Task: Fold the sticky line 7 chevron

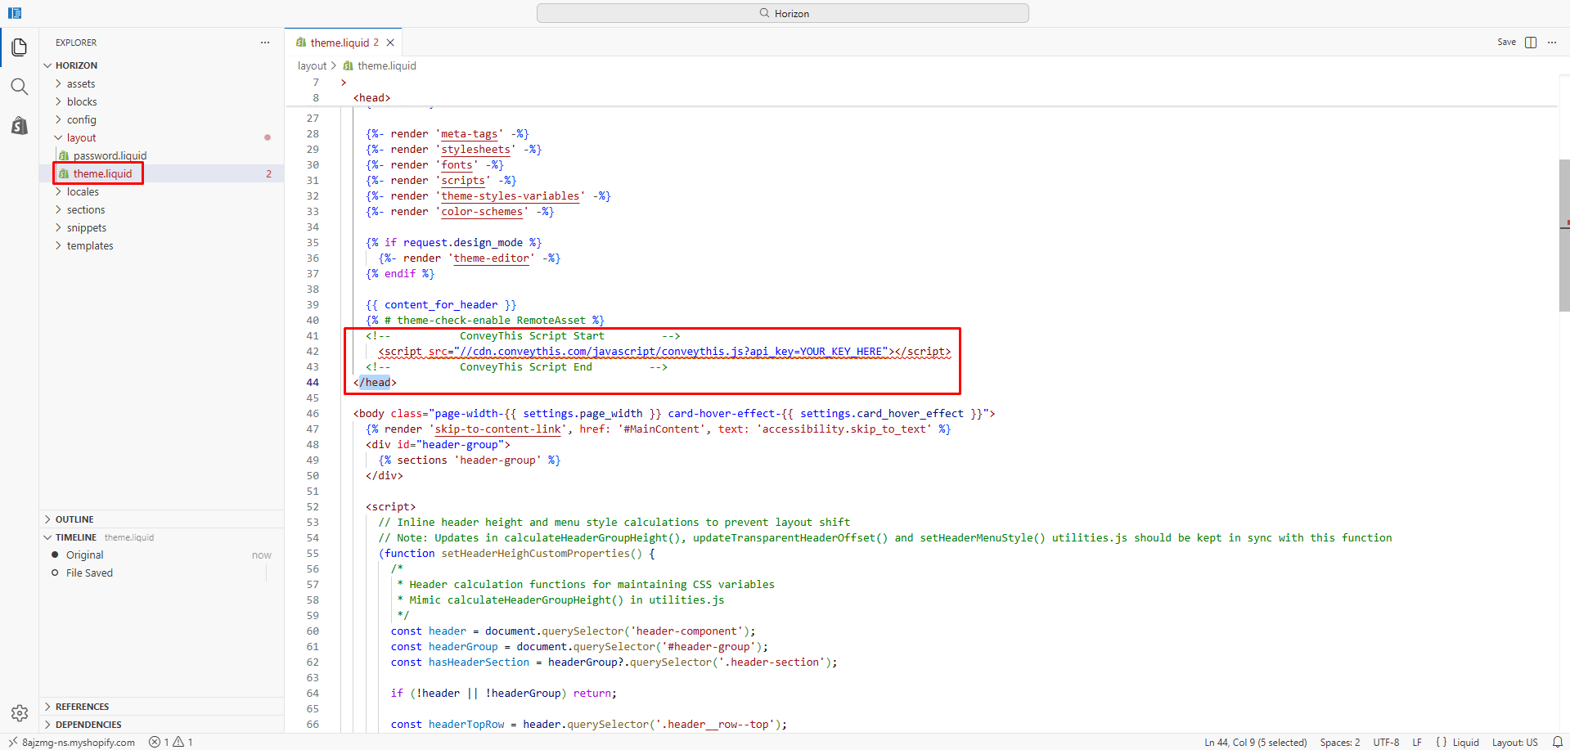Action: pos(344,82)
